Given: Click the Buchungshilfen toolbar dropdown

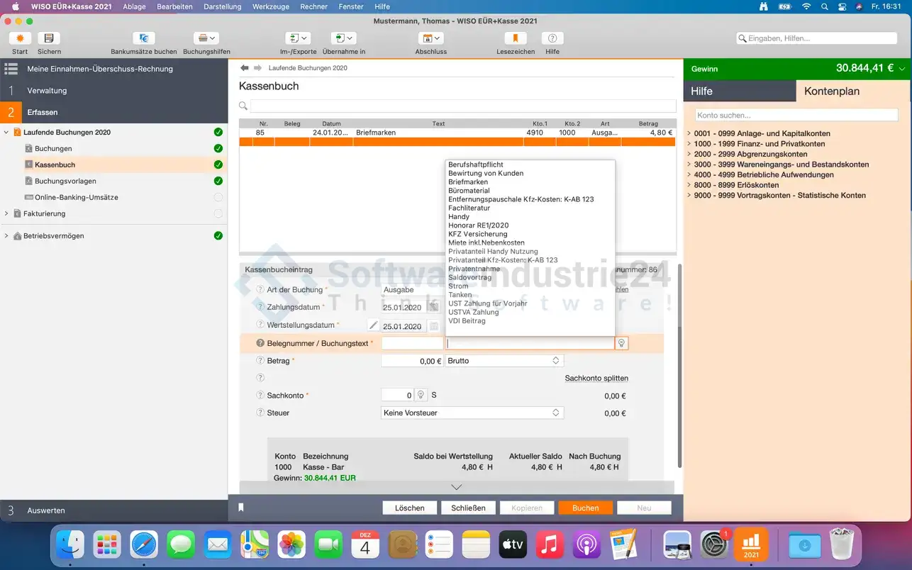Looking at the screenshot, I should pyautogui.click(x=206, y=39).
